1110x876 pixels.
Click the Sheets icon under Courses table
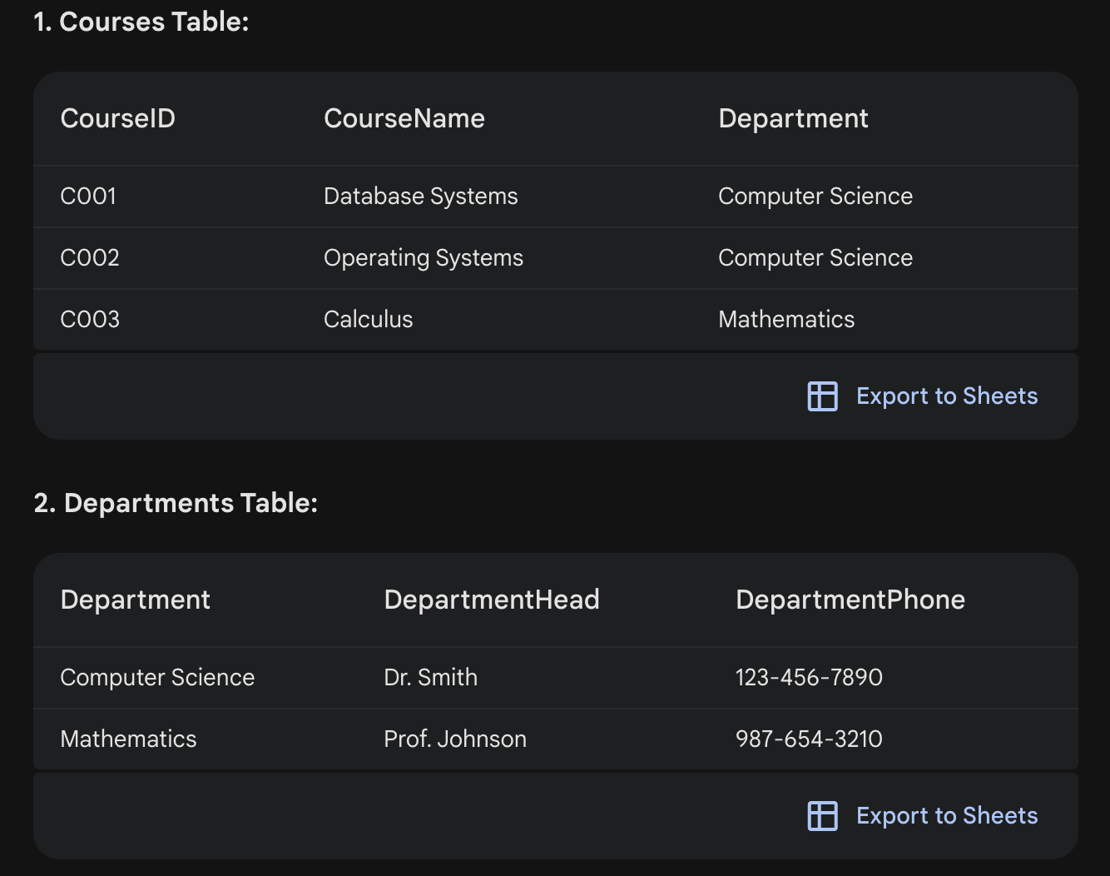tap(822, 396)
